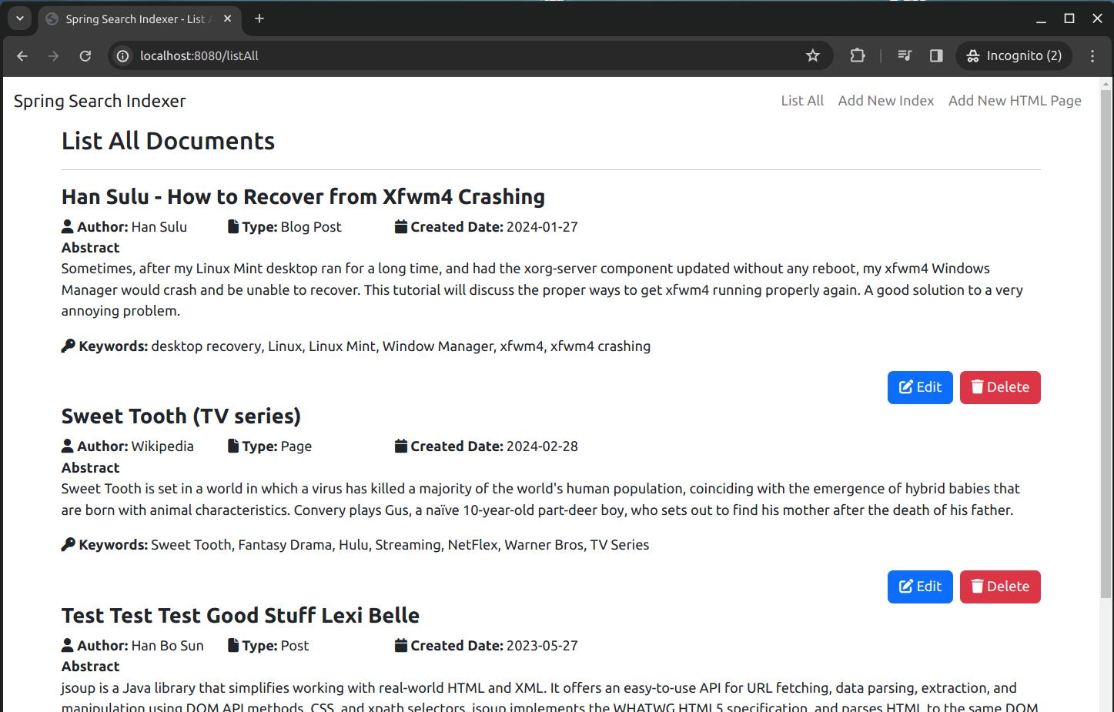Bookmark this page with the star icon
Image resolution: width=1114 pixels, height=712 pixels.
[x=813, y=55]
